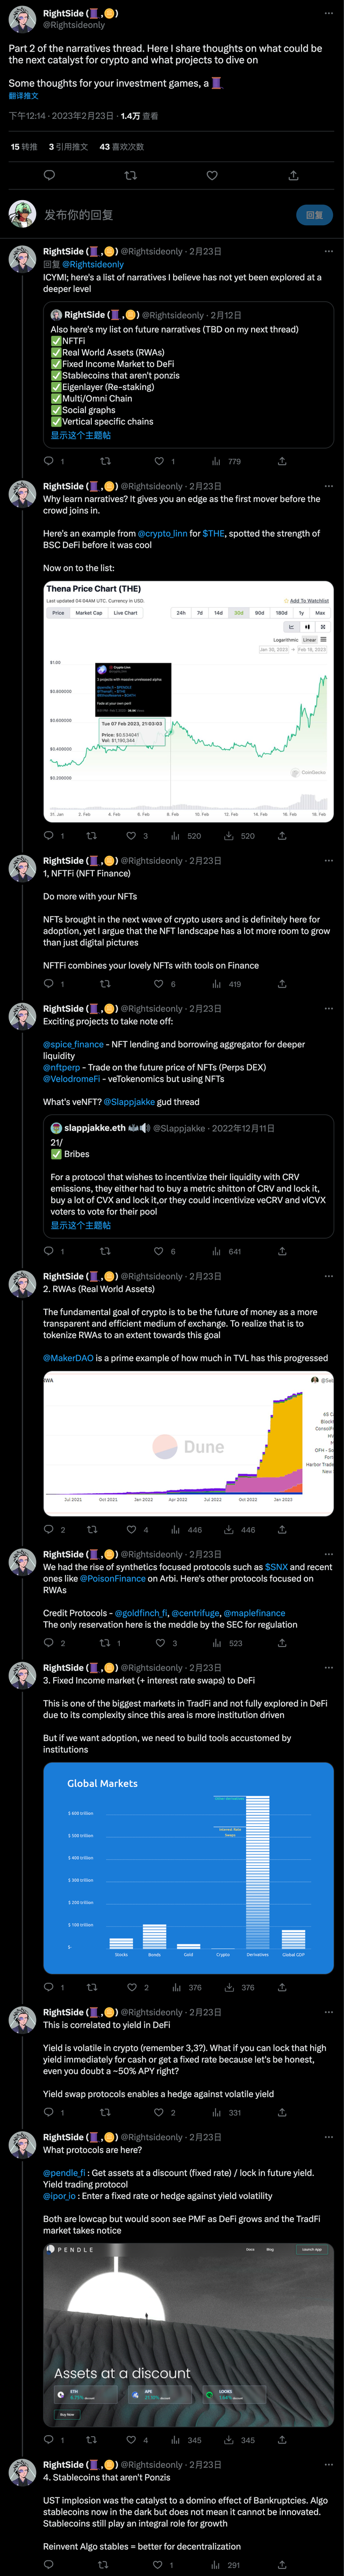The height and width of the screenshot is (2576, 344).
Task: Expand the slappjakke.eth quoted thread
Action: (81, 1225)
